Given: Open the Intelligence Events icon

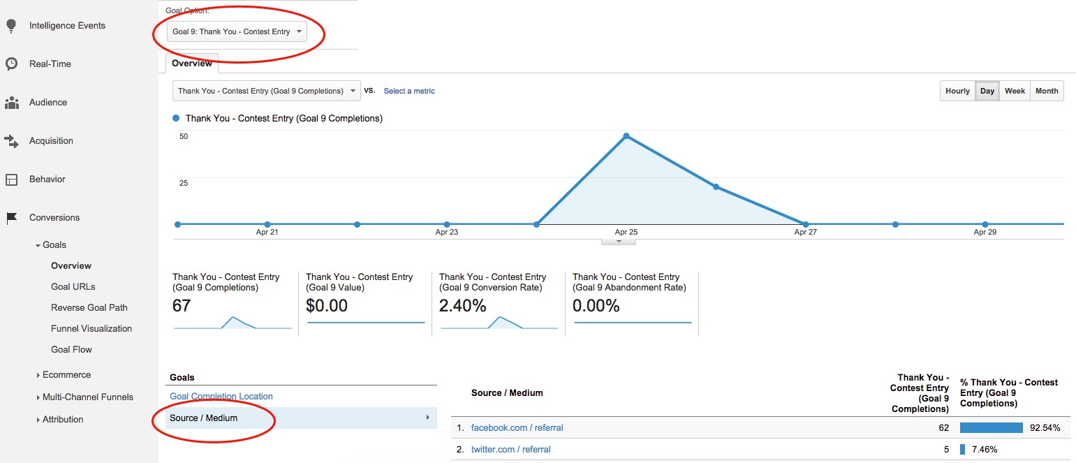Looking at the screenshot, I should (x=11, y=25).
